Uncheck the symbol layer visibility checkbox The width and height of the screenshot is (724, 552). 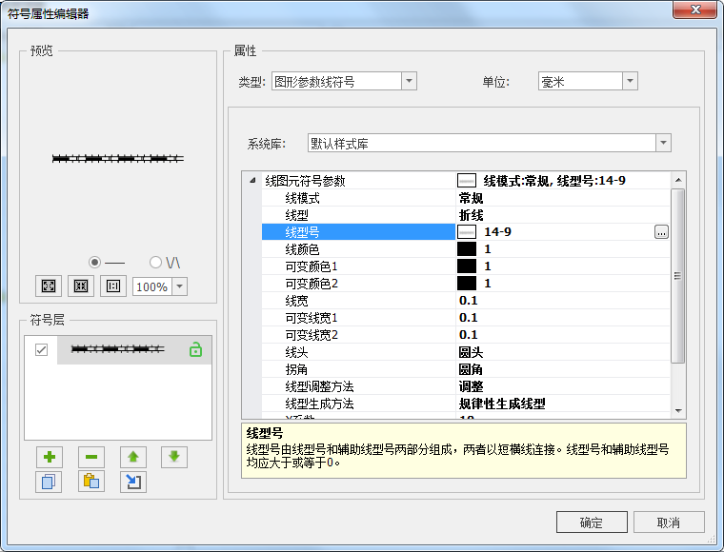pyautogui.click(x=41, y=350)
